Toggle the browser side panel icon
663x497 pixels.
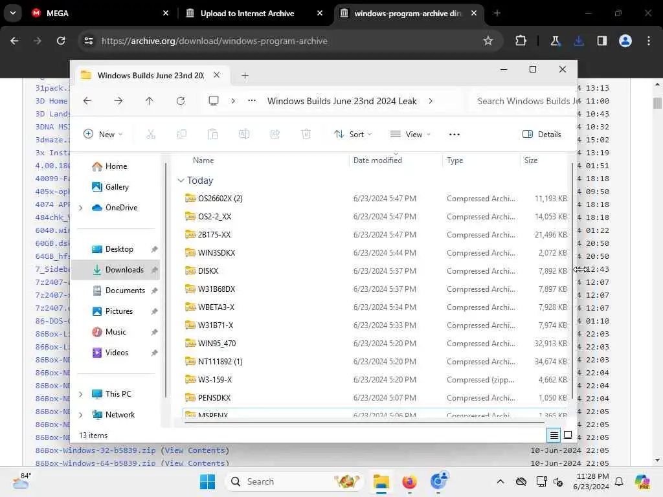click(x=602, y=41)
